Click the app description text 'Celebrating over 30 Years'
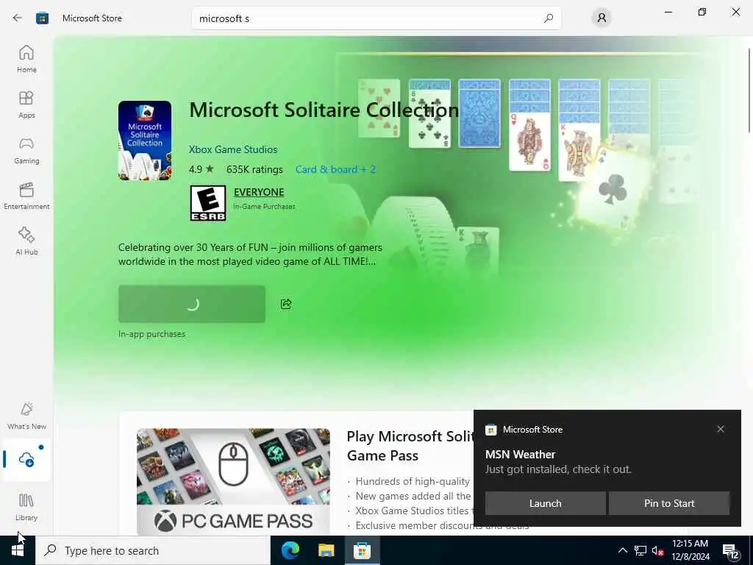753x565 pixels. tap(250, 254)
